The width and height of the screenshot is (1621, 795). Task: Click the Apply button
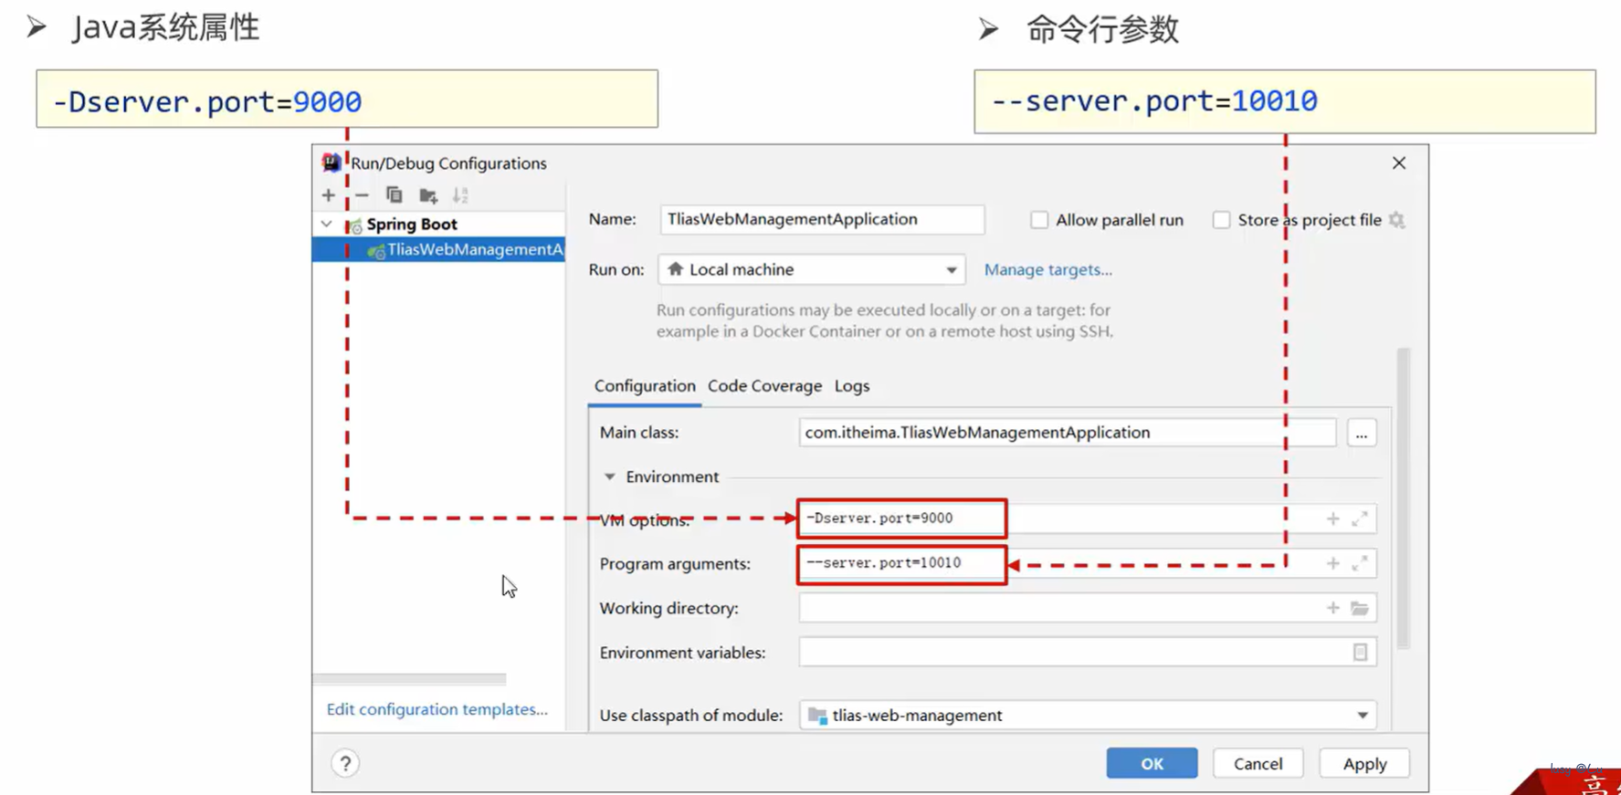[1364, 763]
